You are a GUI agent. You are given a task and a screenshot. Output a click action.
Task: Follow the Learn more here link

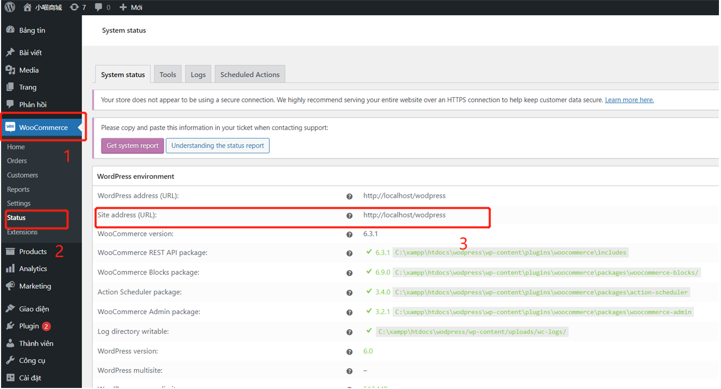click(x=629, y=100)
